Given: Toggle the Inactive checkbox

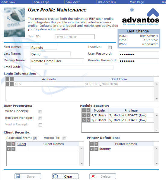Looking at the screenshot, I should (x=110, y=47).
